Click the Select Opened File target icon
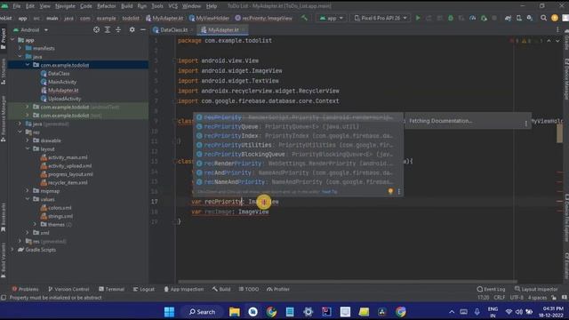Image resolution: width=569 pixels, height=320 pixels. pos(96,29)
